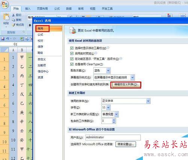This screenshot has width=188, height=160.
Task: Switch to the 审阅 ribbon tab
Action: tap(81, 9)
